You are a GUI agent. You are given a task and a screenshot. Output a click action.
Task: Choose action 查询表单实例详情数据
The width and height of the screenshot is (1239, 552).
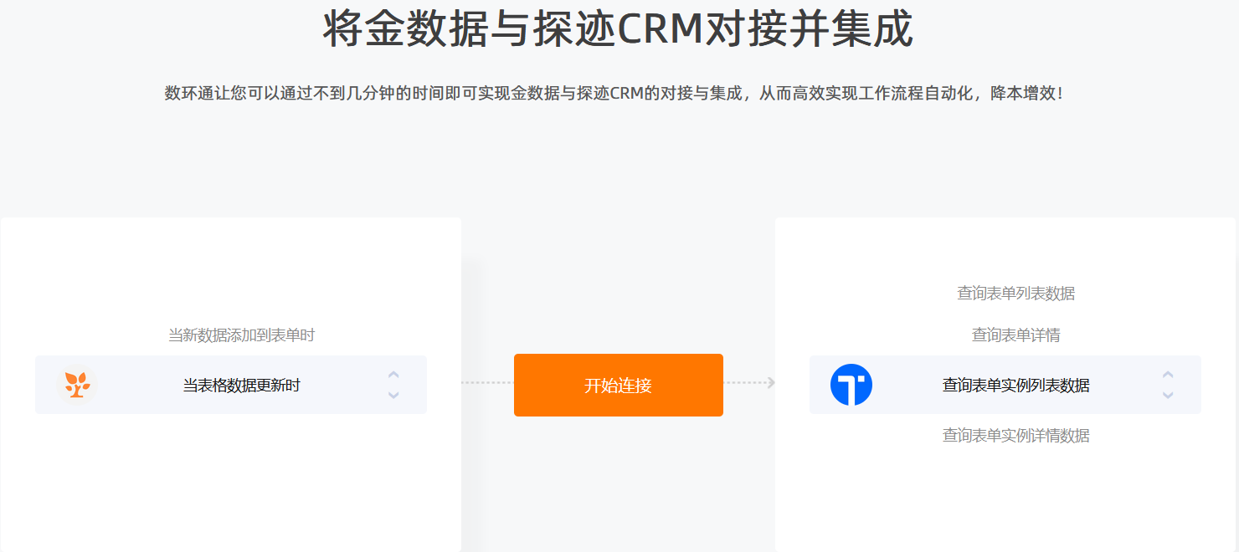point(1016,436)
